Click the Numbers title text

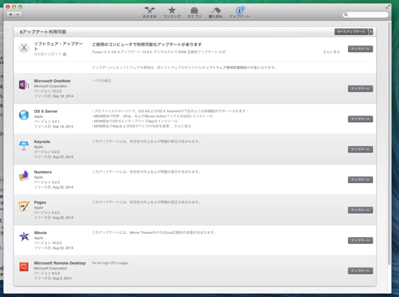pyautogui.click(x=43, y=172)
